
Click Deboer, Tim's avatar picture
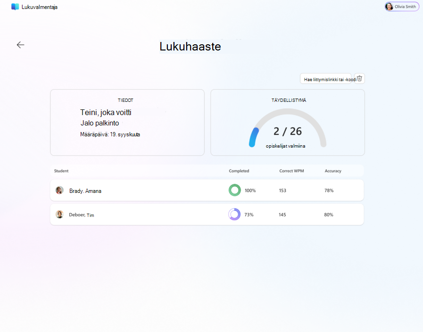pyautogui.click(x=59, y=215)
